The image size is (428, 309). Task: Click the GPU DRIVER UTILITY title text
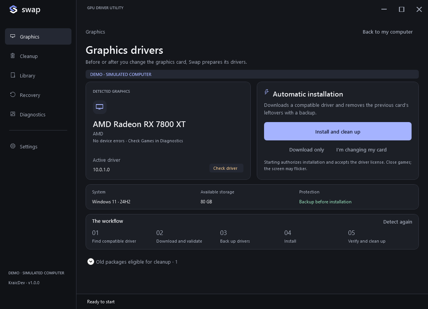click(x=105, y=8)
